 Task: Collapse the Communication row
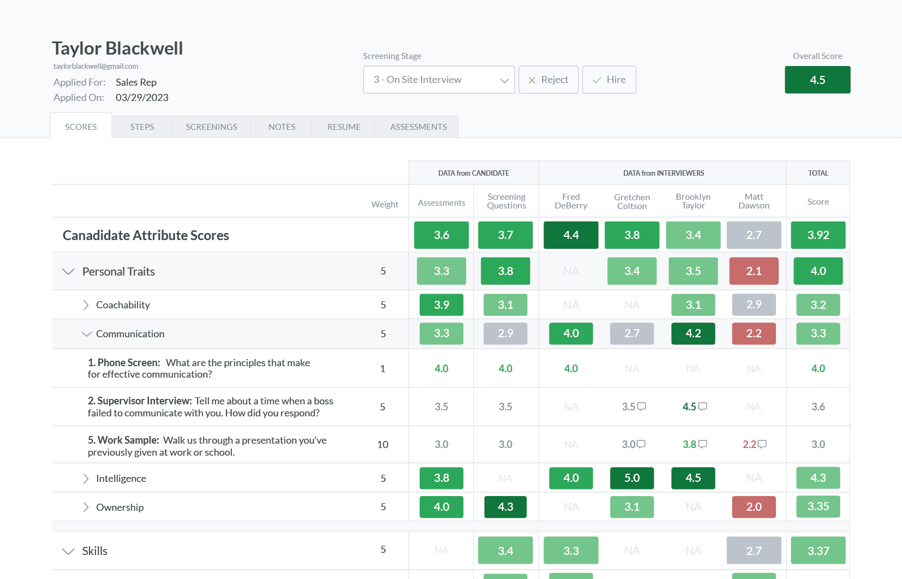(86, 334)
